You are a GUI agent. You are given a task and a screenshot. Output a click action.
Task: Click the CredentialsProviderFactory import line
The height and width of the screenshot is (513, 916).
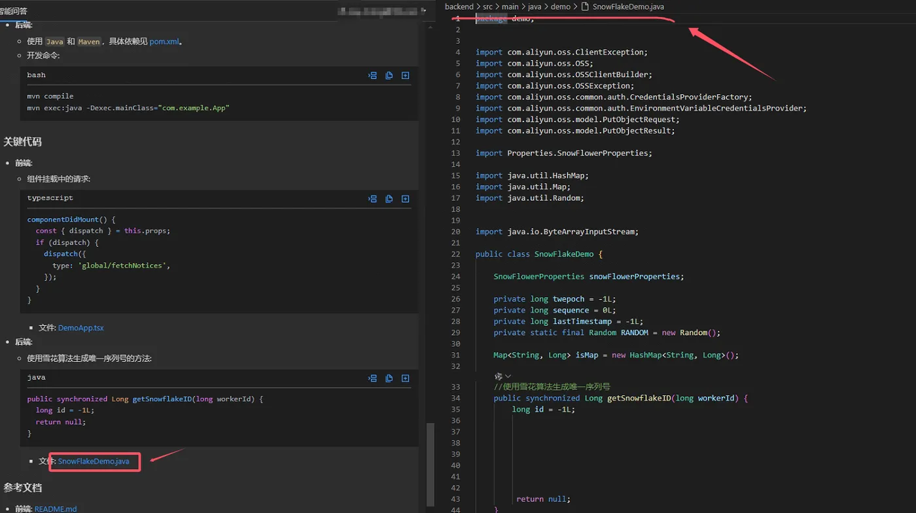tap(614, 97)
